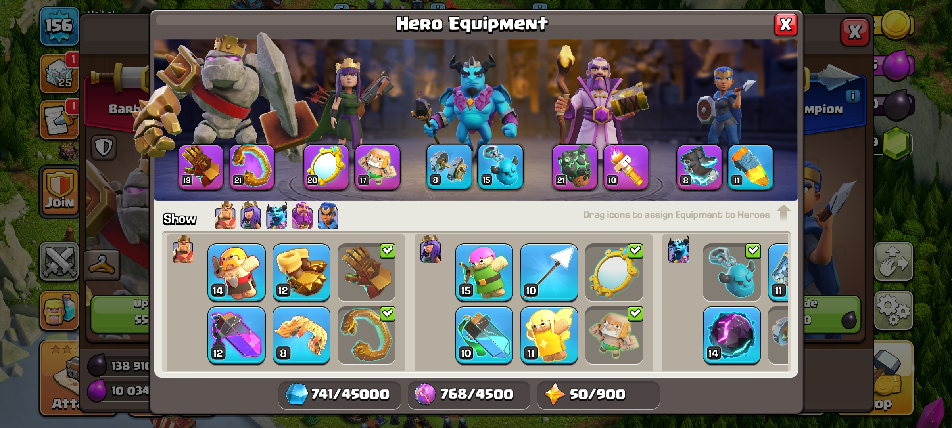Open the Archer Queen's level 20 Mirror slot
The width and height of the screenshot is (952, 428).
tap(326, 167)
